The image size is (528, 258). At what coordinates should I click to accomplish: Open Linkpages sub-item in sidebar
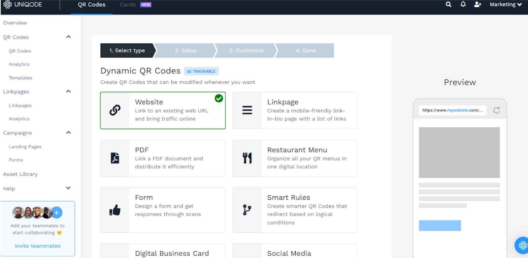tap(20, 105)
